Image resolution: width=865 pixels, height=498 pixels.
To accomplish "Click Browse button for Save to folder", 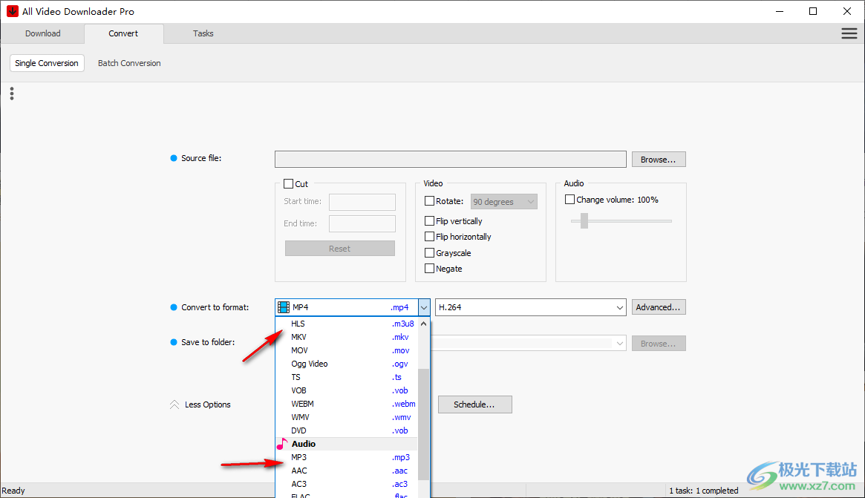I will pos(659,344).
